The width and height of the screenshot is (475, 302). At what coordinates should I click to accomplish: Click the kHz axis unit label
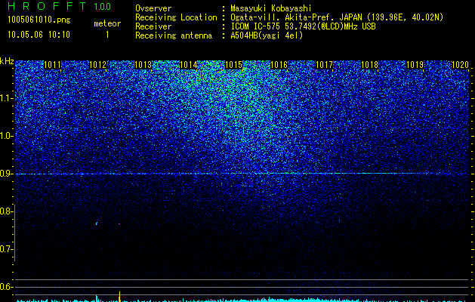(x=7, y=61)
